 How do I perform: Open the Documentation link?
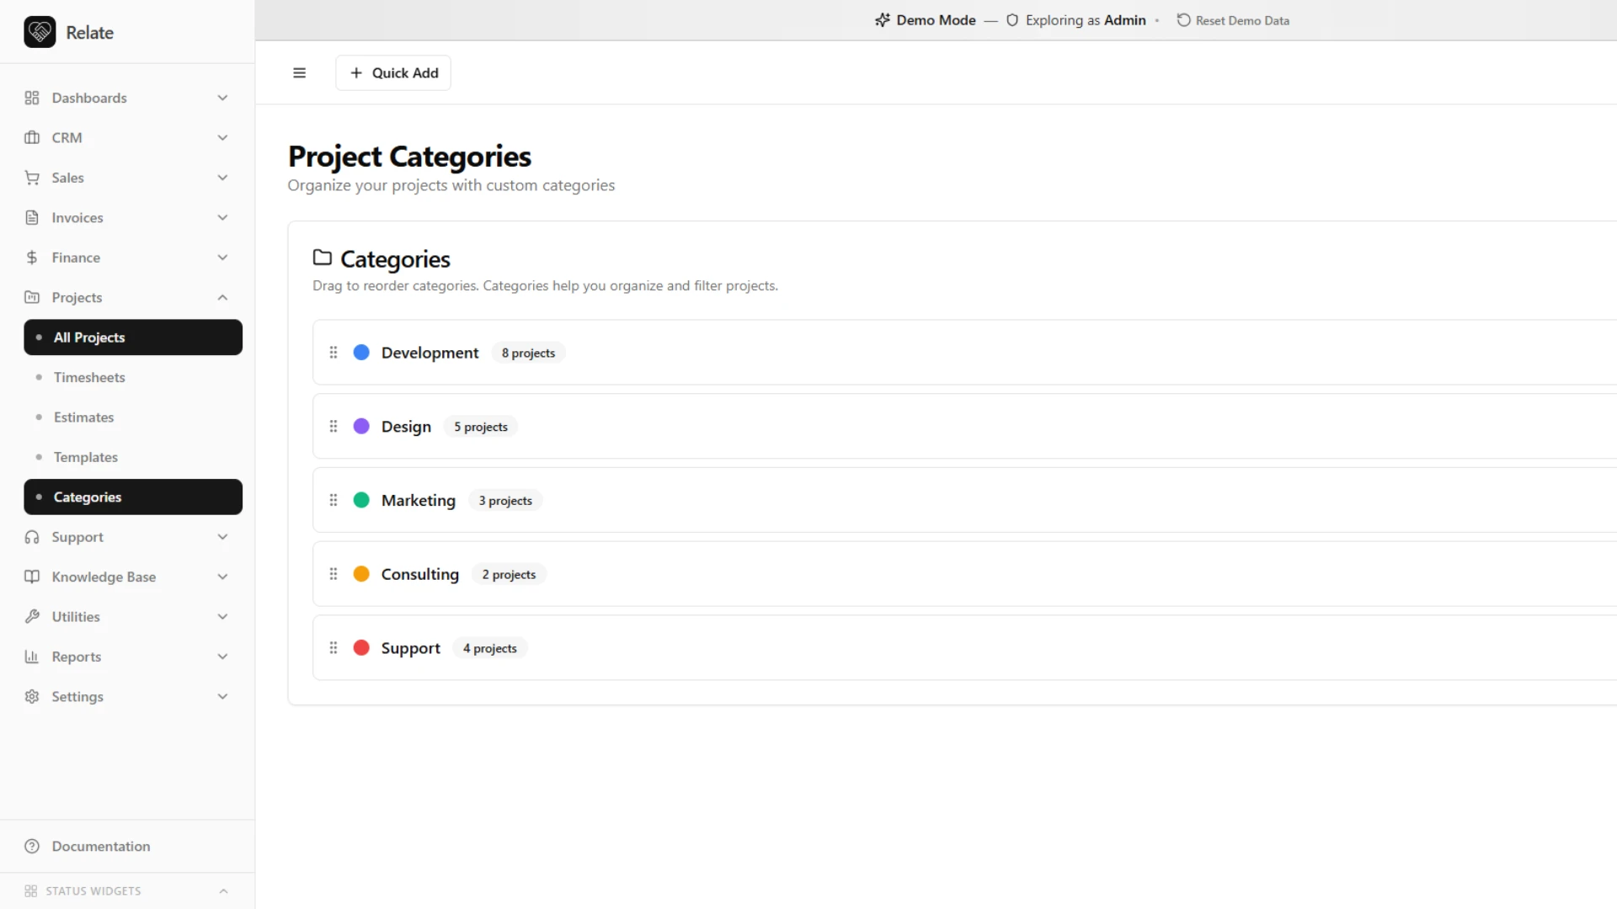[x=101, y=847]
